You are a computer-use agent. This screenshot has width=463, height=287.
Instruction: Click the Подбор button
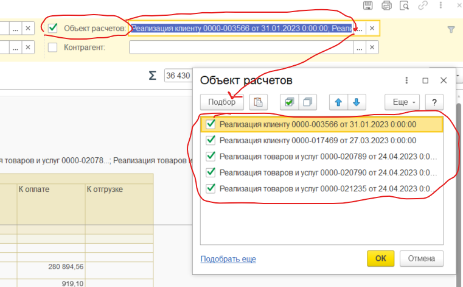tap(221, 102)
